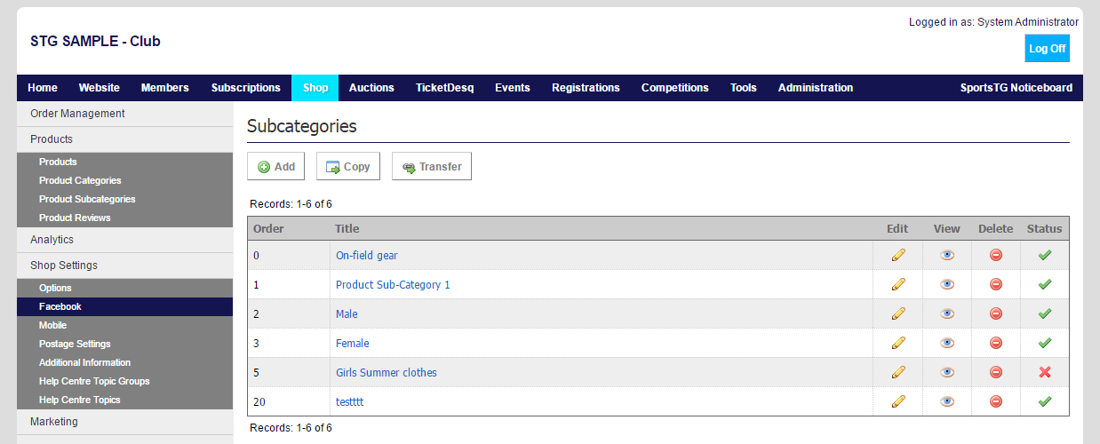The width and height of the screenshot is (1100, 444).
Task: Open Help Centre Topic Groups
Action: pyautogui.click(x=124, y=381)
